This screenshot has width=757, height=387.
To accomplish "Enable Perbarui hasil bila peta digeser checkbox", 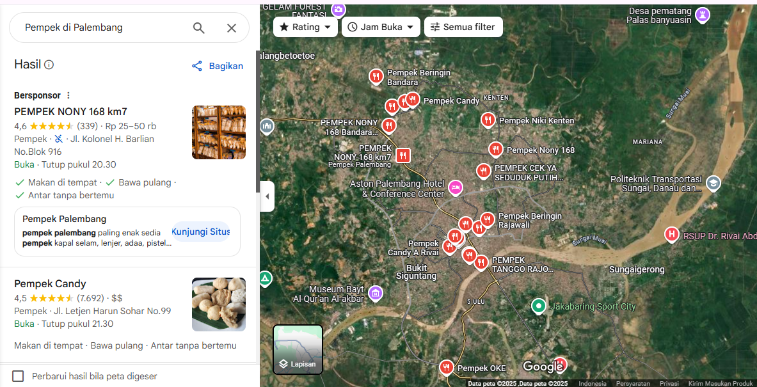I will (18, 376).
